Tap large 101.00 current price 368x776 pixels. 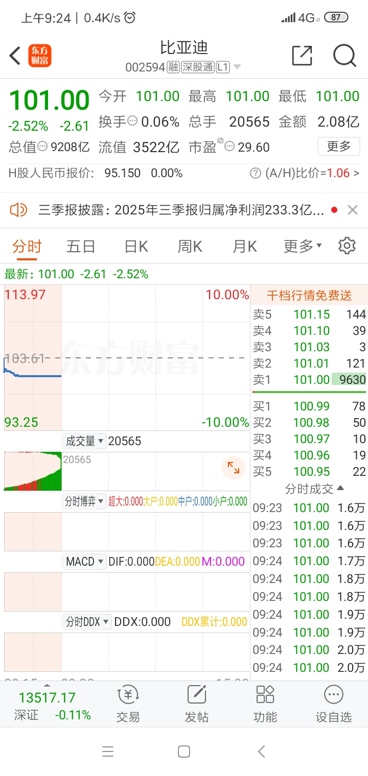49,100
